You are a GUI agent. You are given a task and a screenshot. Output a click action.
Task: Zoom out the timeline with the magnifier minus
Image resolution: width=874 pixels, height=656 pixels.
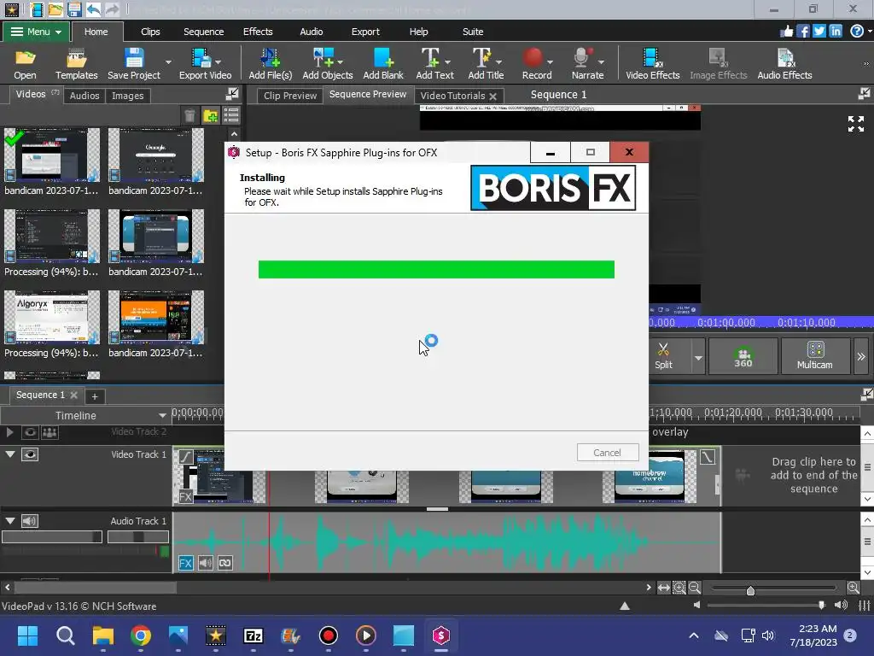695,588
